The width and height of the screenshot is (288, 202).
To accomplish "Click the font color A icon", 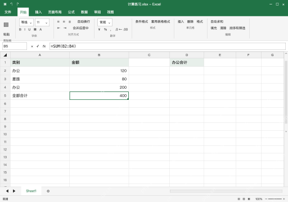I will click(x=40, y=29).
